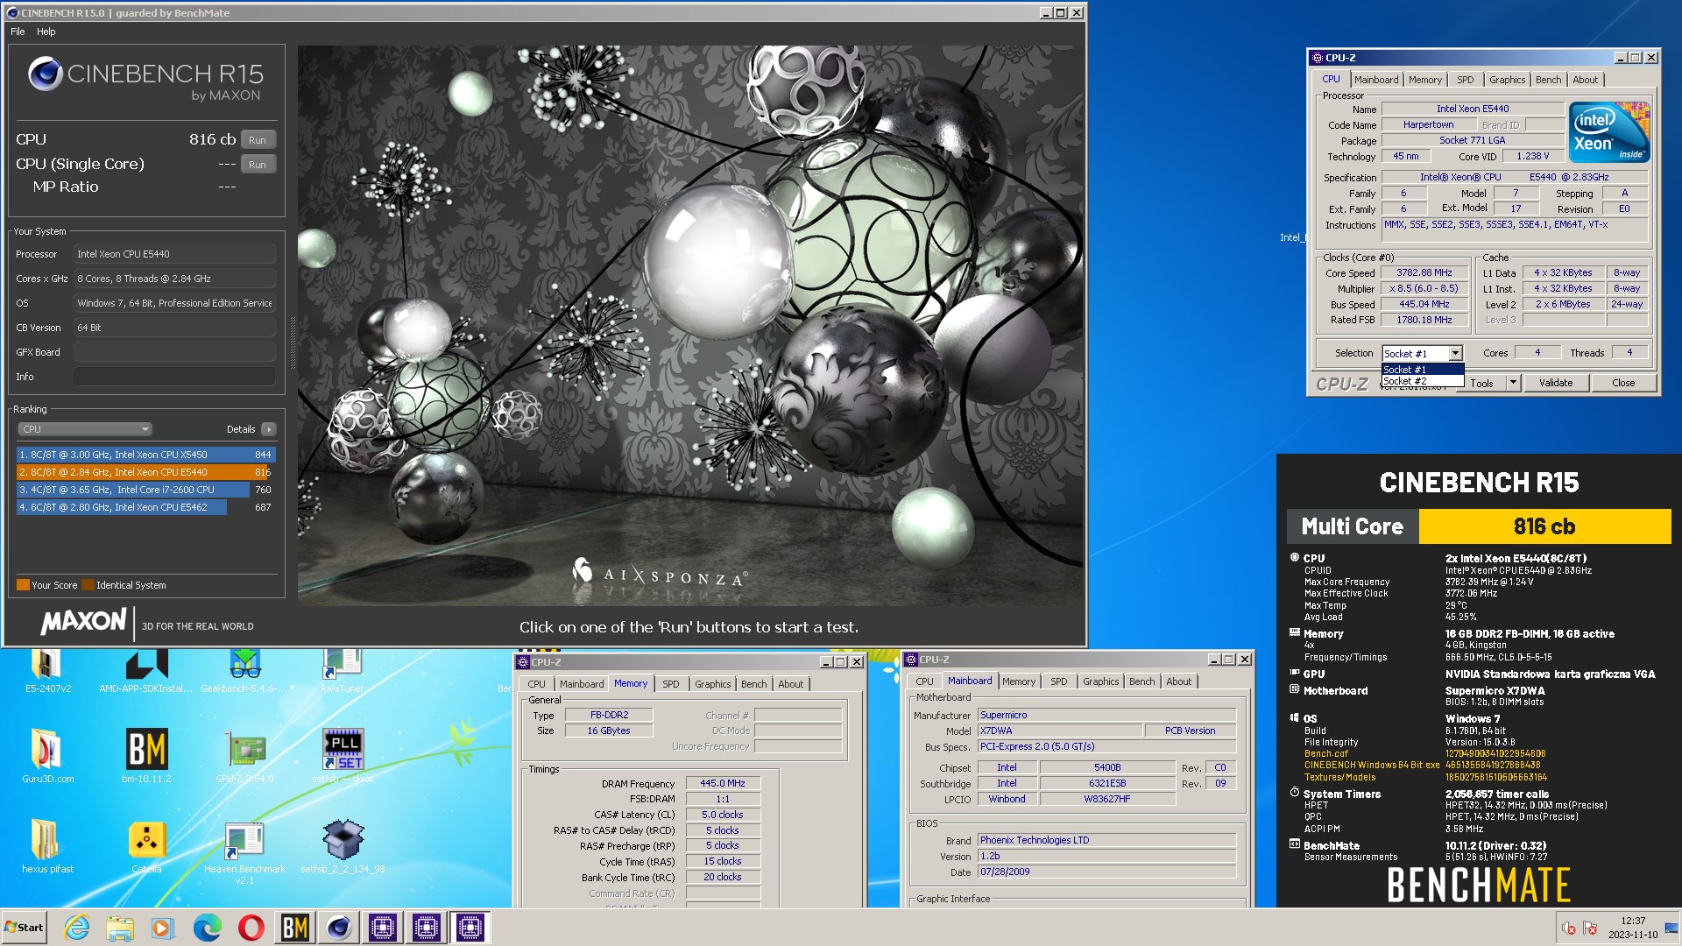Click the Details arrow button in Ranking

(x=269, y=429)
